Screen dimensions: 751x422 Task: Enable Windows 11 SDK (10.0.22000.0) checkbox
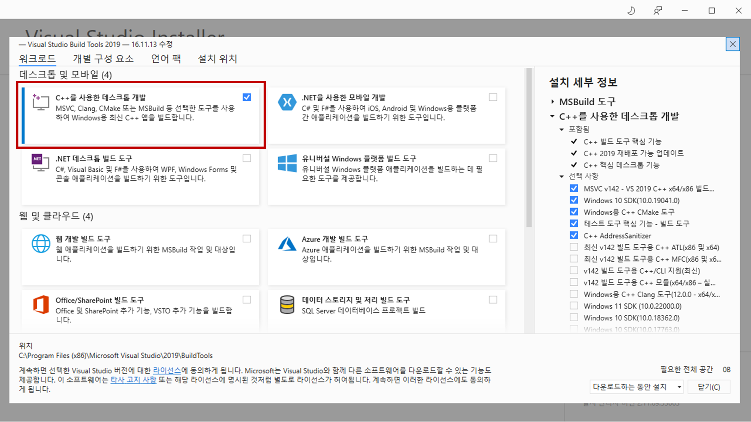(574, 306)
